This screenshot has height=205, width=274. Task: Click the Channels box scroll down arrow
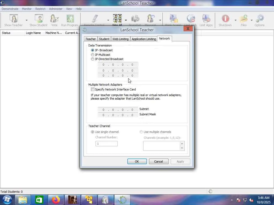[182, 148]
